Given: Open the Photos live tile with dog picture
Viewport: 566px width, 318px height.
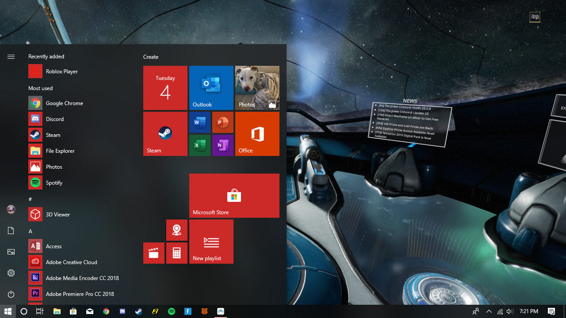Looking at the screenshot, I should [257, 88].
